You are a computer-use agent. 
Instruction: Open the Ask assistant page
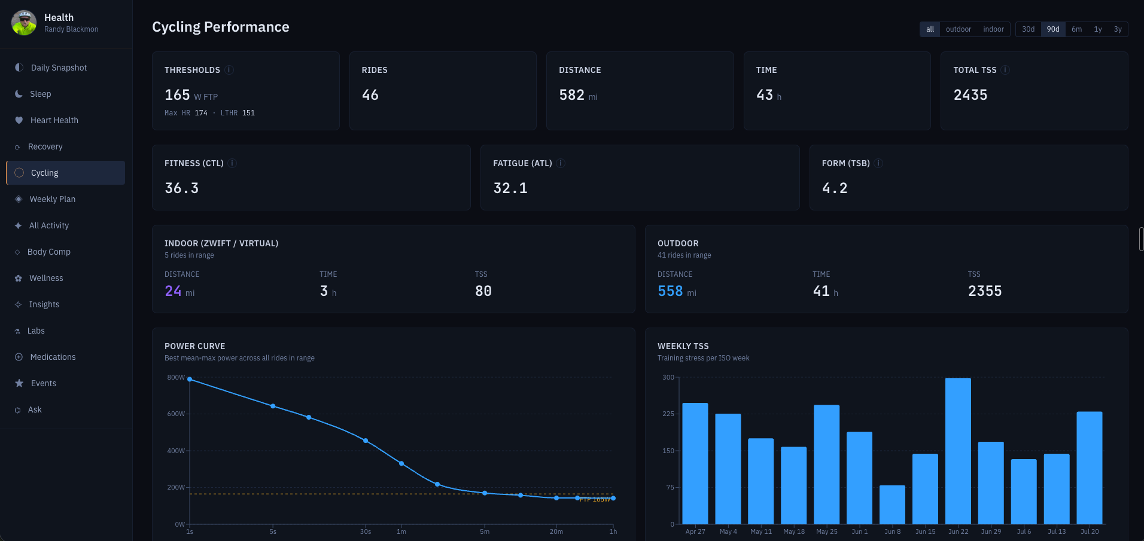[x=66, y=409]
